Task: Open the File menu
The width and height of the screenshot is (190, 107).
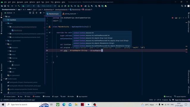Action: (5, 2)
